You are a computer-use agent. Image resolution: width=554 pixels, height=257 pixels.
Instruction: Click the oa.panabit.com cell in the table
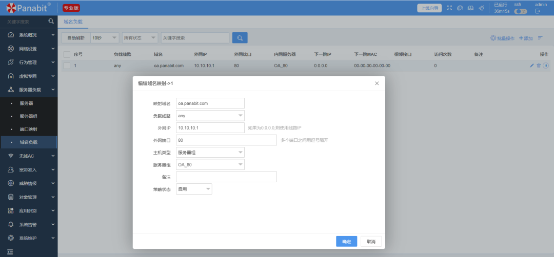169,66
